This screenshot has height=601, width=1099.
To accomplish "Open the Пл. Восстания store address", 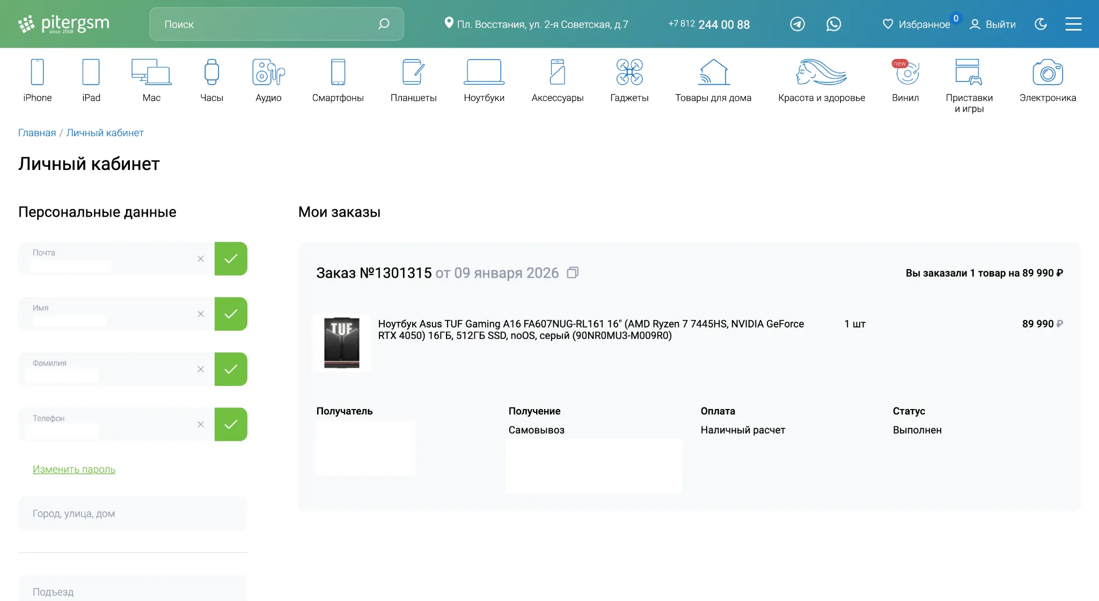I will (x=543, y=25).
